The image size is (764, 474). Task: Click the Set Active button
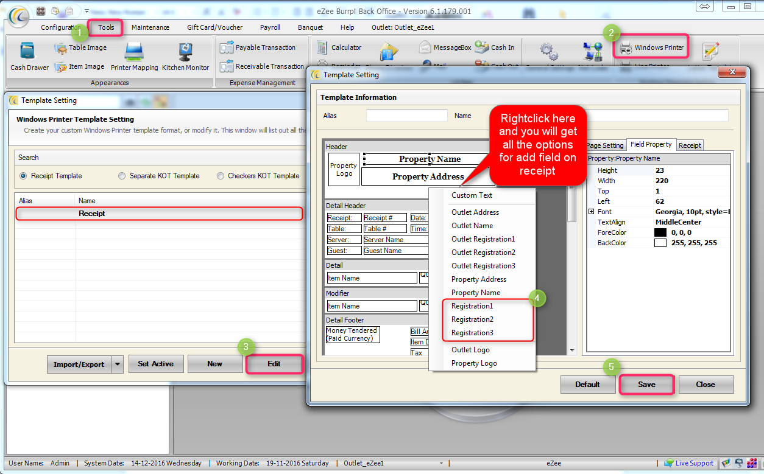tap(155, 364)
